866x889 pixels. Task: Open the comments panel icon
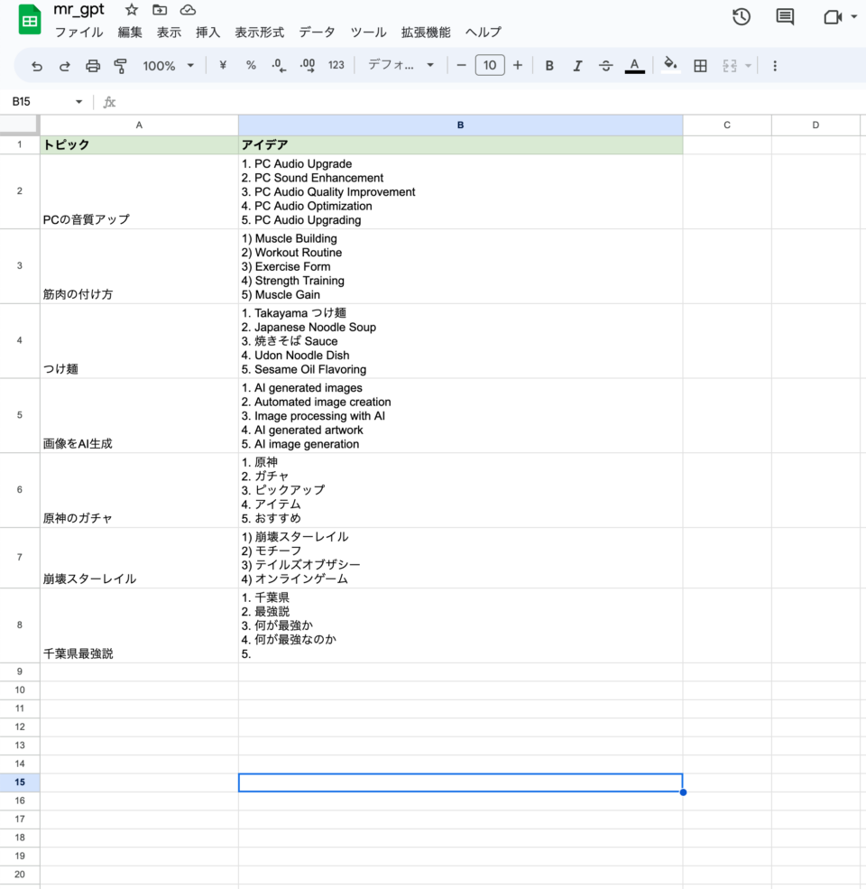(x=786, y=17)
